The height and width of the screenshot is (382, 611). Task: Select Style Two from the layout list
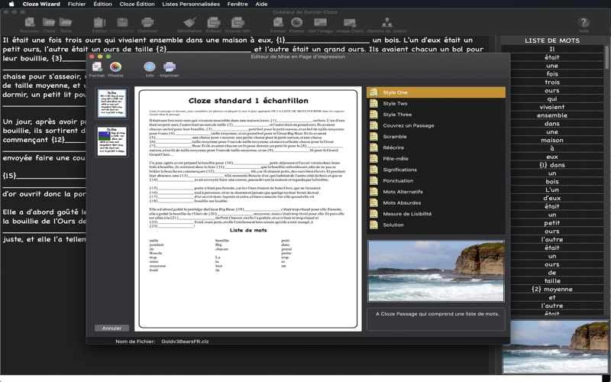click(x=395, y=103)
